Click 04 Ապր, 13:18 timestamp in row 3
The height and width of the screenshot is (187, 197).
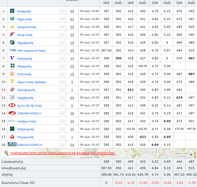point(90,27)
